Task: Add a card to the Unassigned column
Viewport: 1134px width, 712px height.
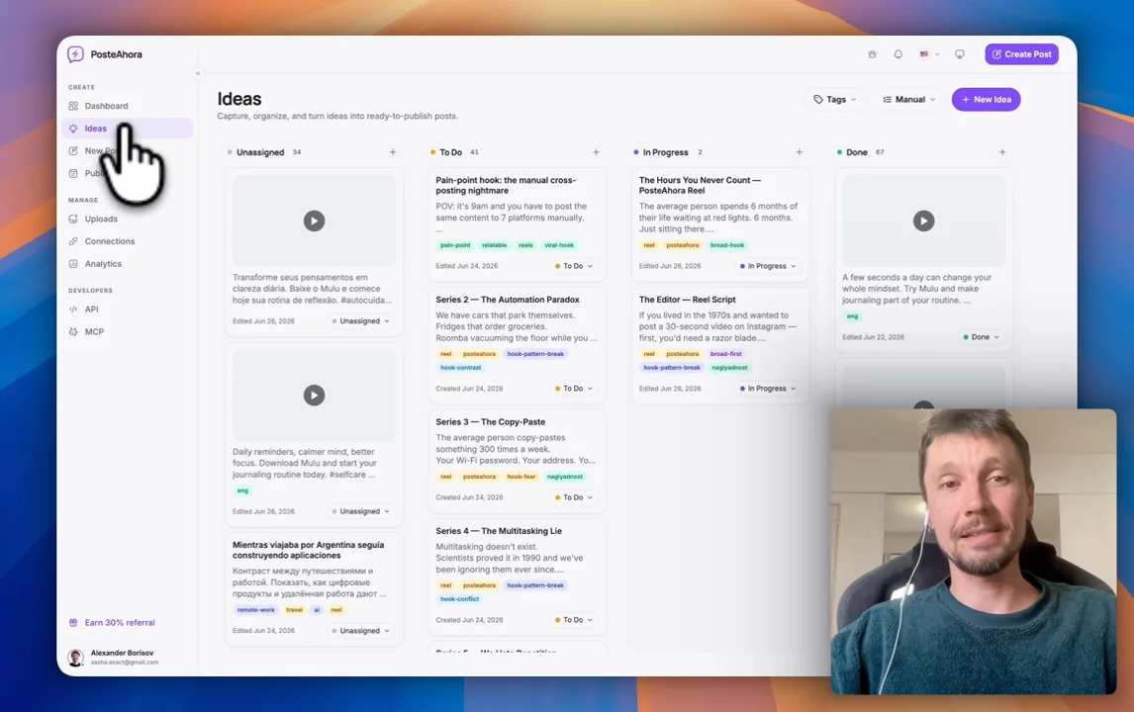Action: (x=393, y=152)
